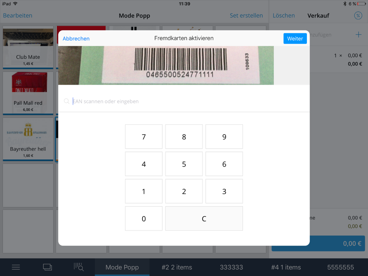Select the Club Mate product tile

28,47
